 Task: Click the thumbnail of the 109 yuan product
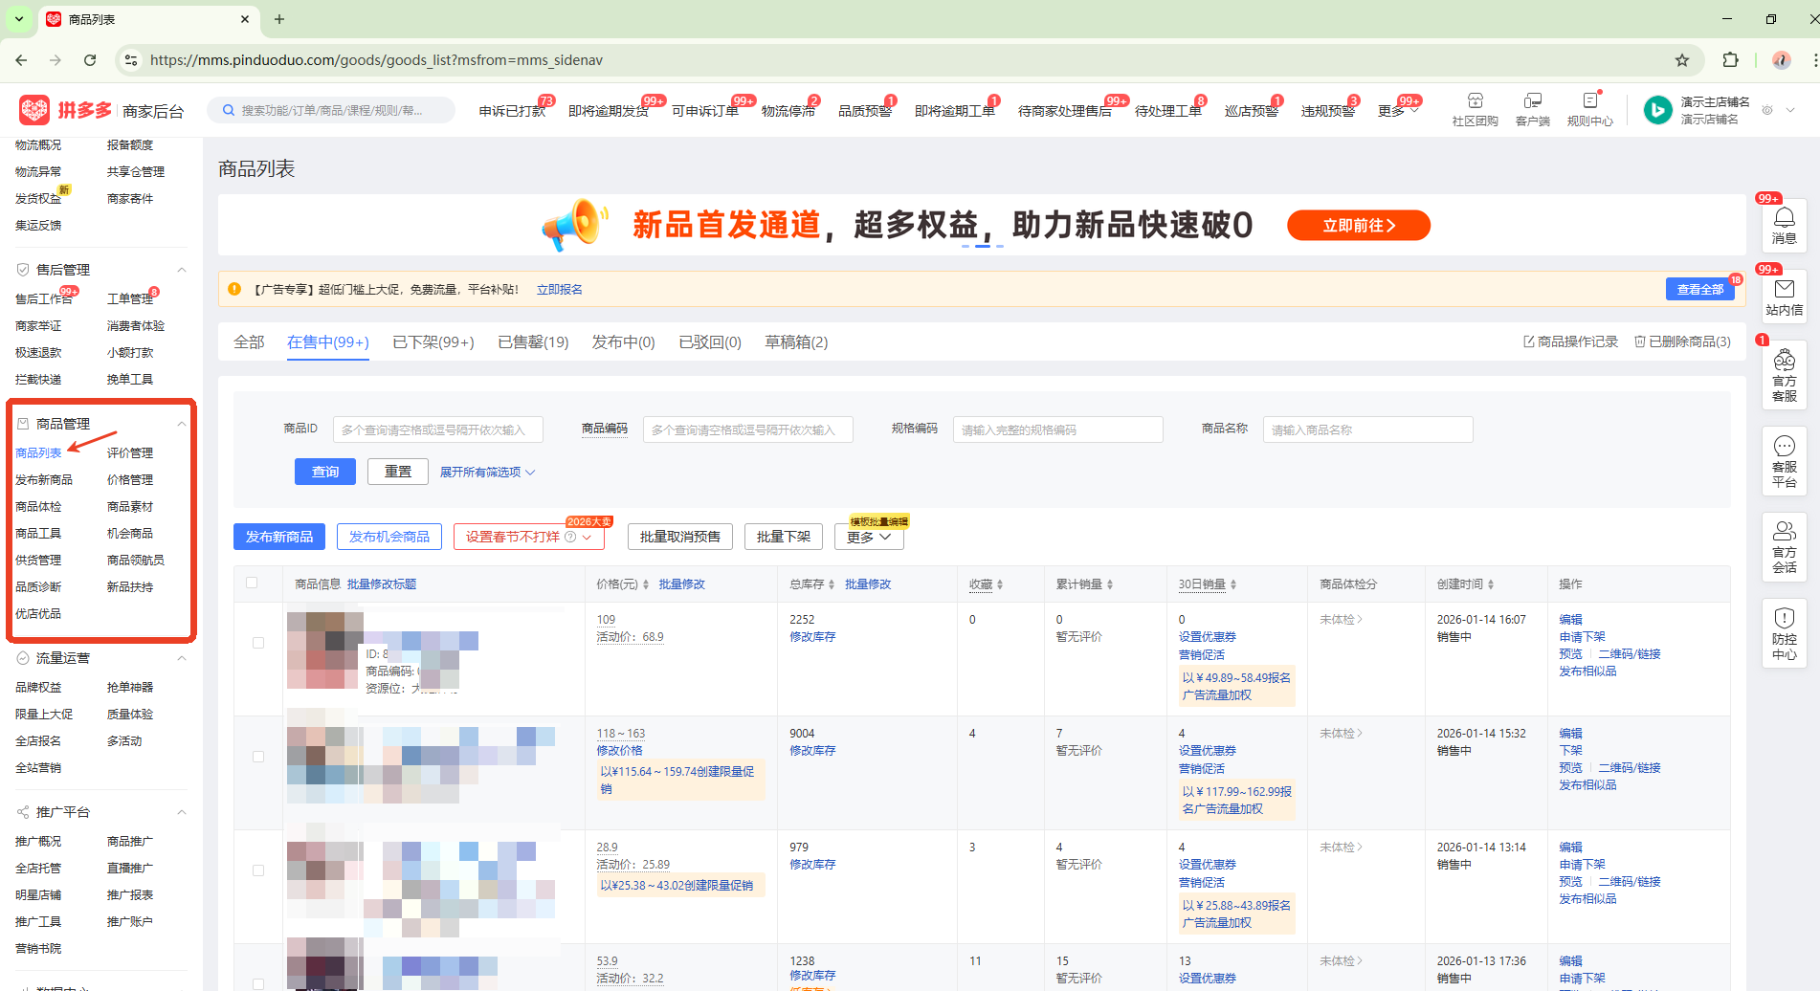point(324,650)
